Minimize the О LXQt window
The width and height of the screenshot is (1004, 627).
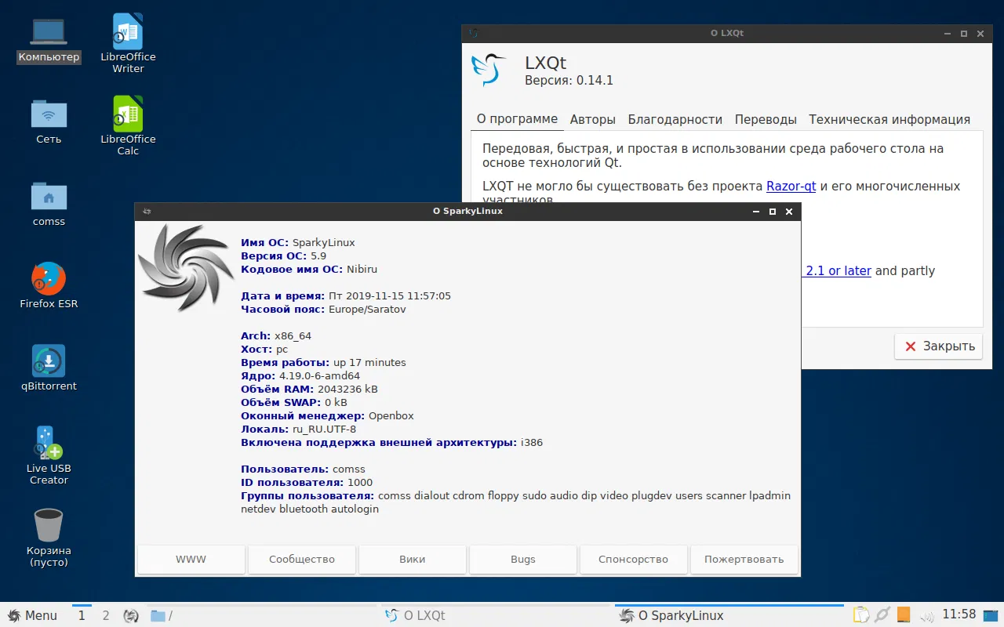tap(948, 33)
